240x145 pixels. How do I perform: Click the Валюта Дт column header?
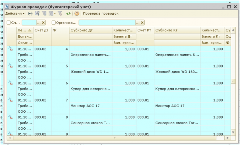click(x=124, y=37)
